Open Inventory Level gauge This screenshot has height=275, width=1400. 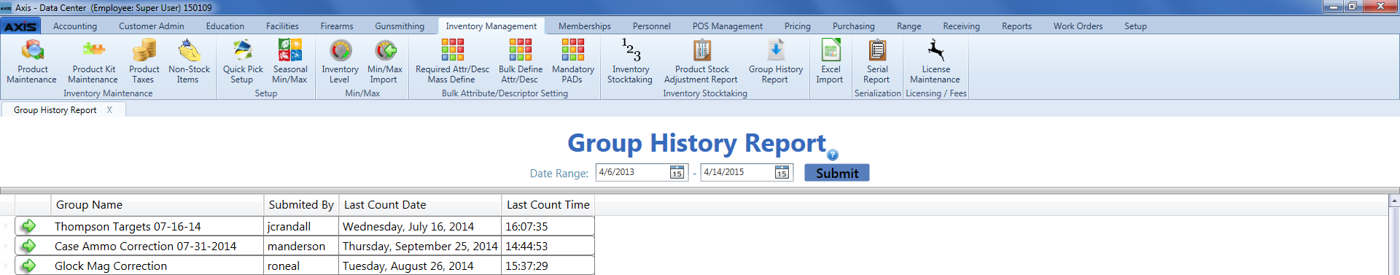(x=340, y=62)
